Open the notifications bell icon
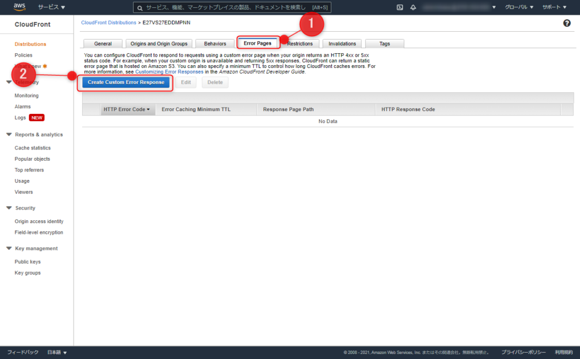The height and width of the screenshot is (359, 580). pos(413,7)
